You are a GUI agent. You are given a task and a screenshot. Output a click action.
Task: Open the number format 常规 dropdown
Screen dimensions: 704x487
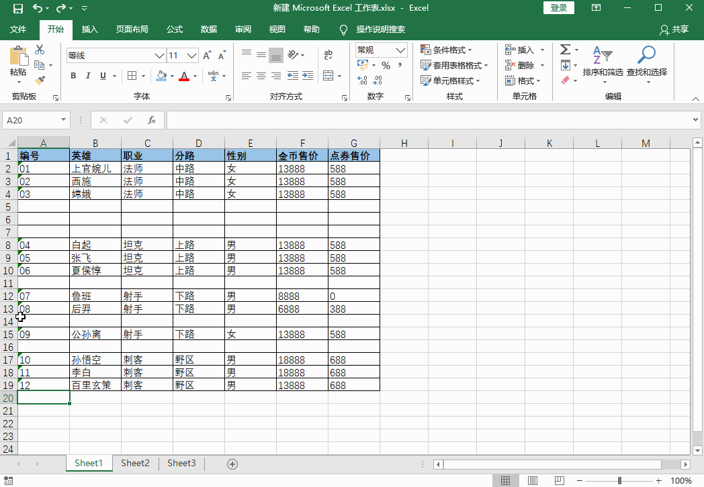[x=400, y=50]
